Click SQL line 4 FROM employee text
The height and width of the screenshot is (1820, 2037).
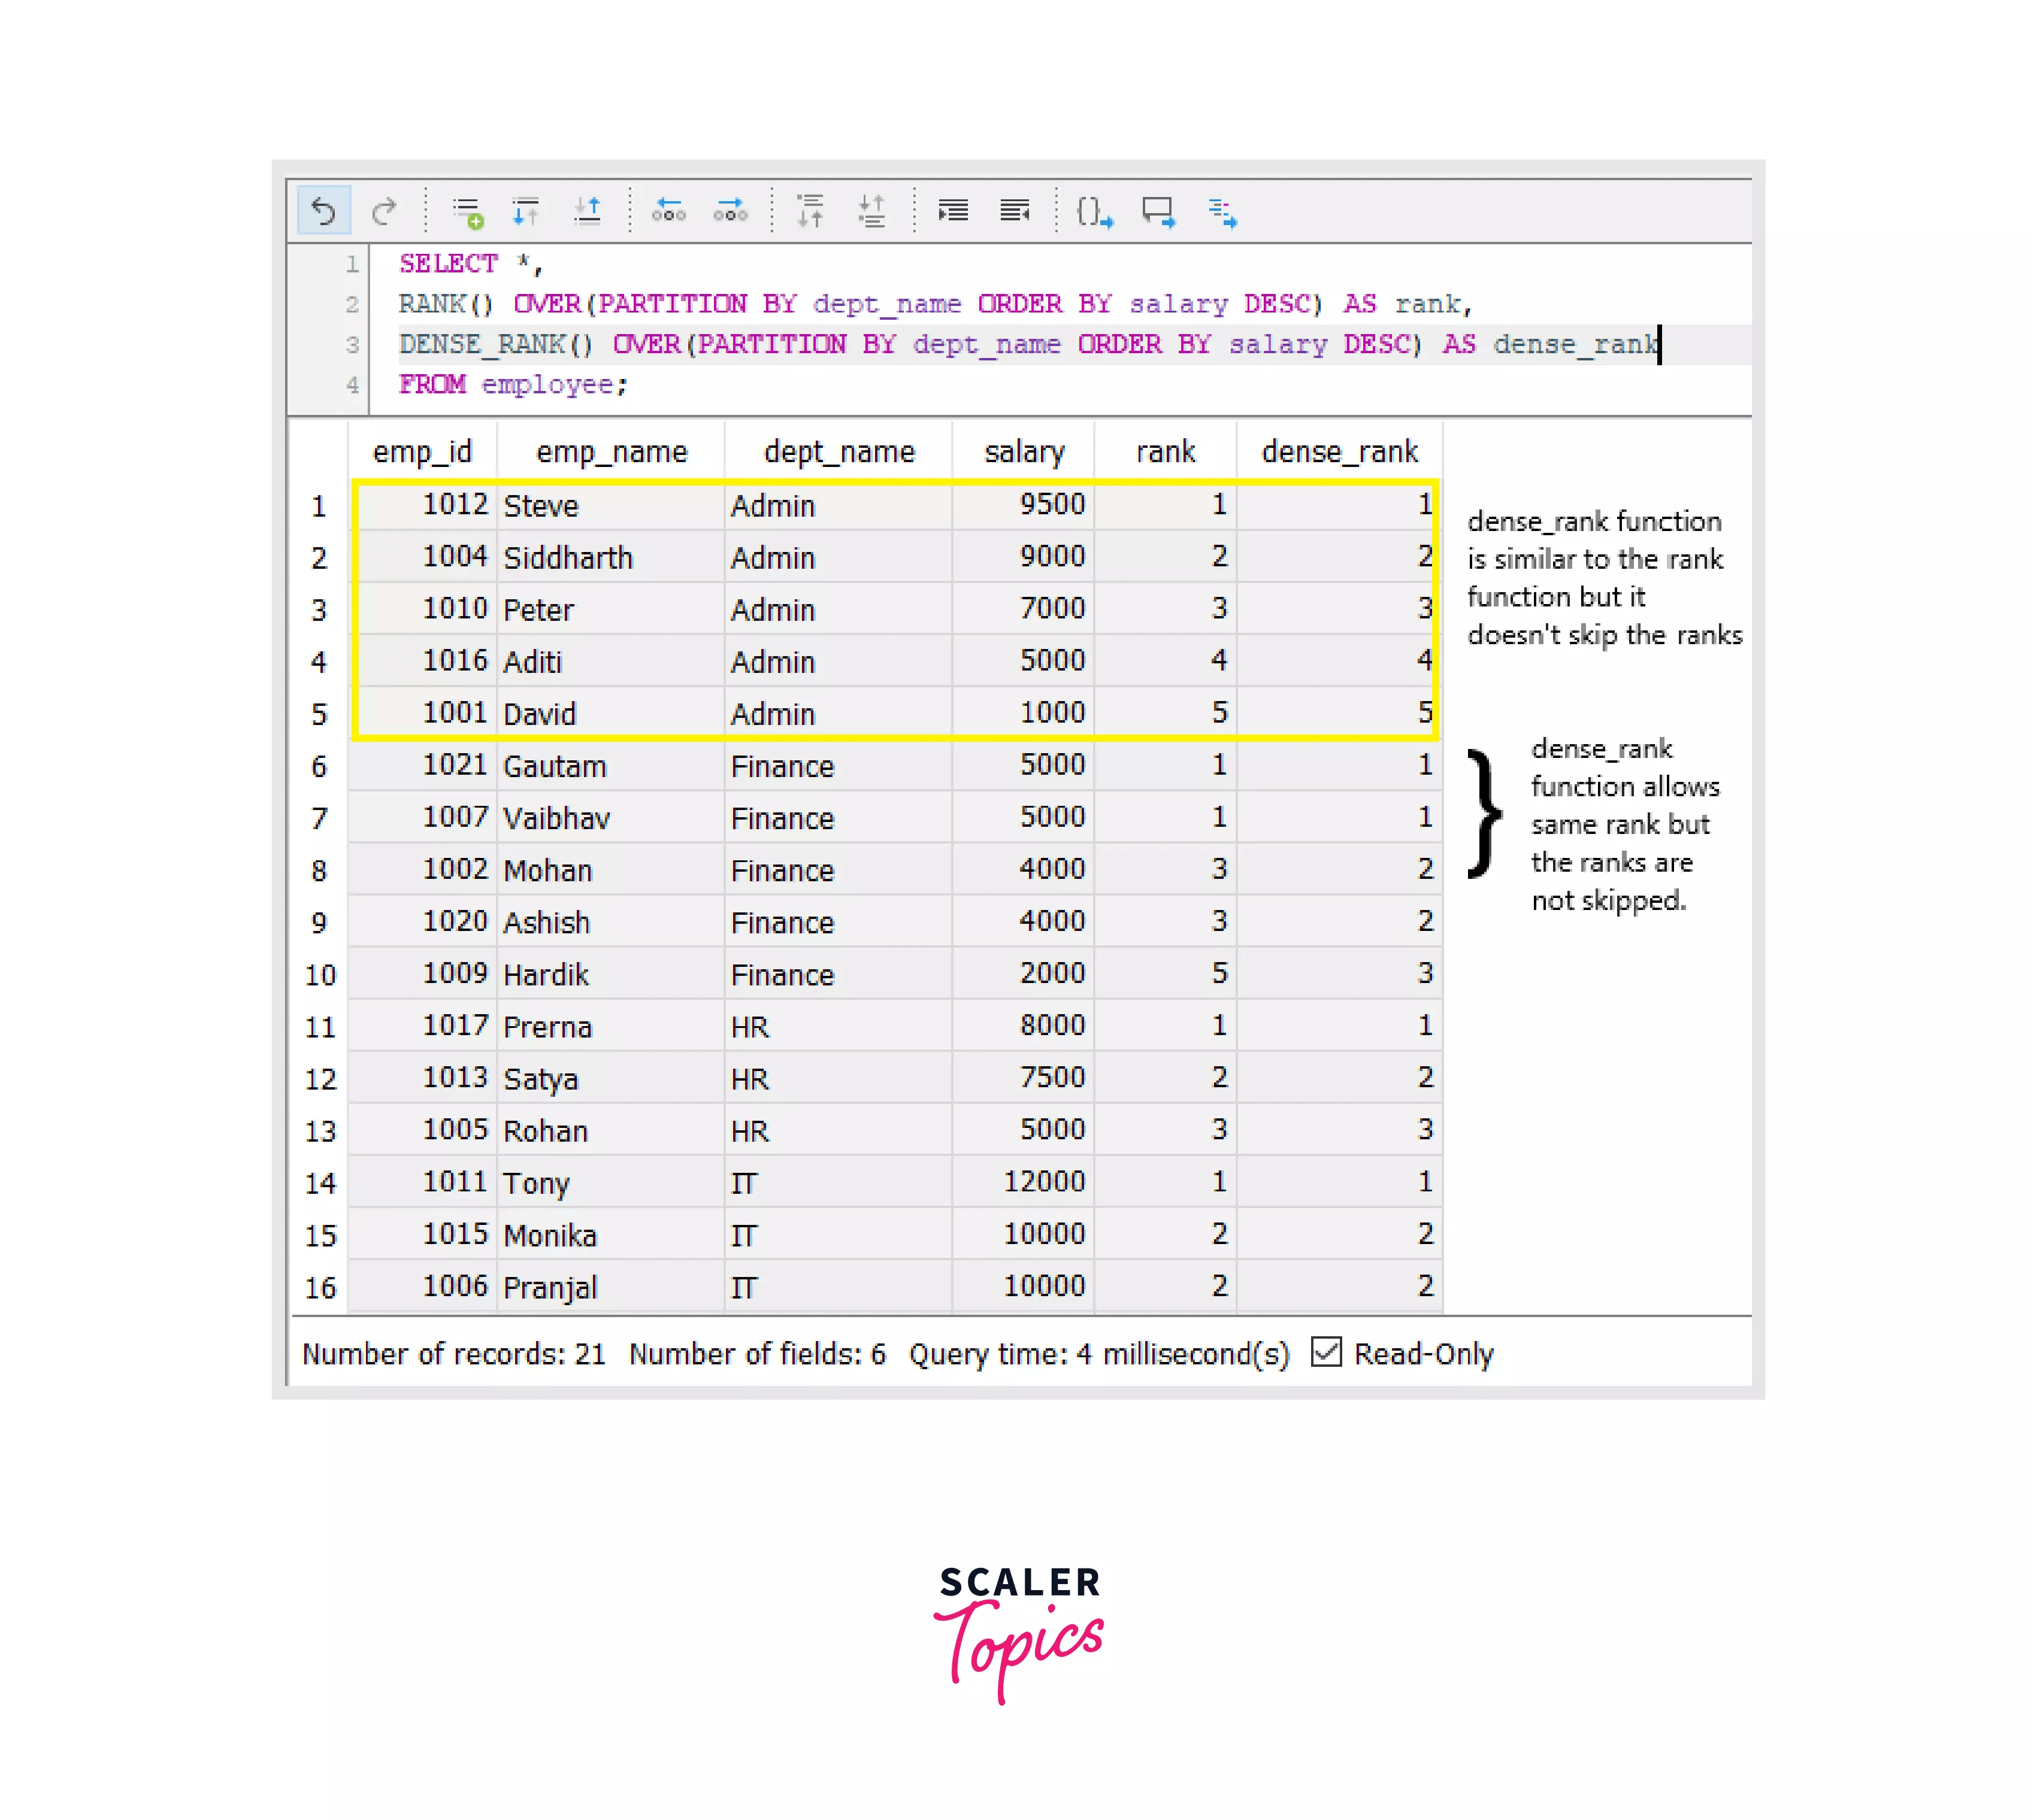point(512,385)
